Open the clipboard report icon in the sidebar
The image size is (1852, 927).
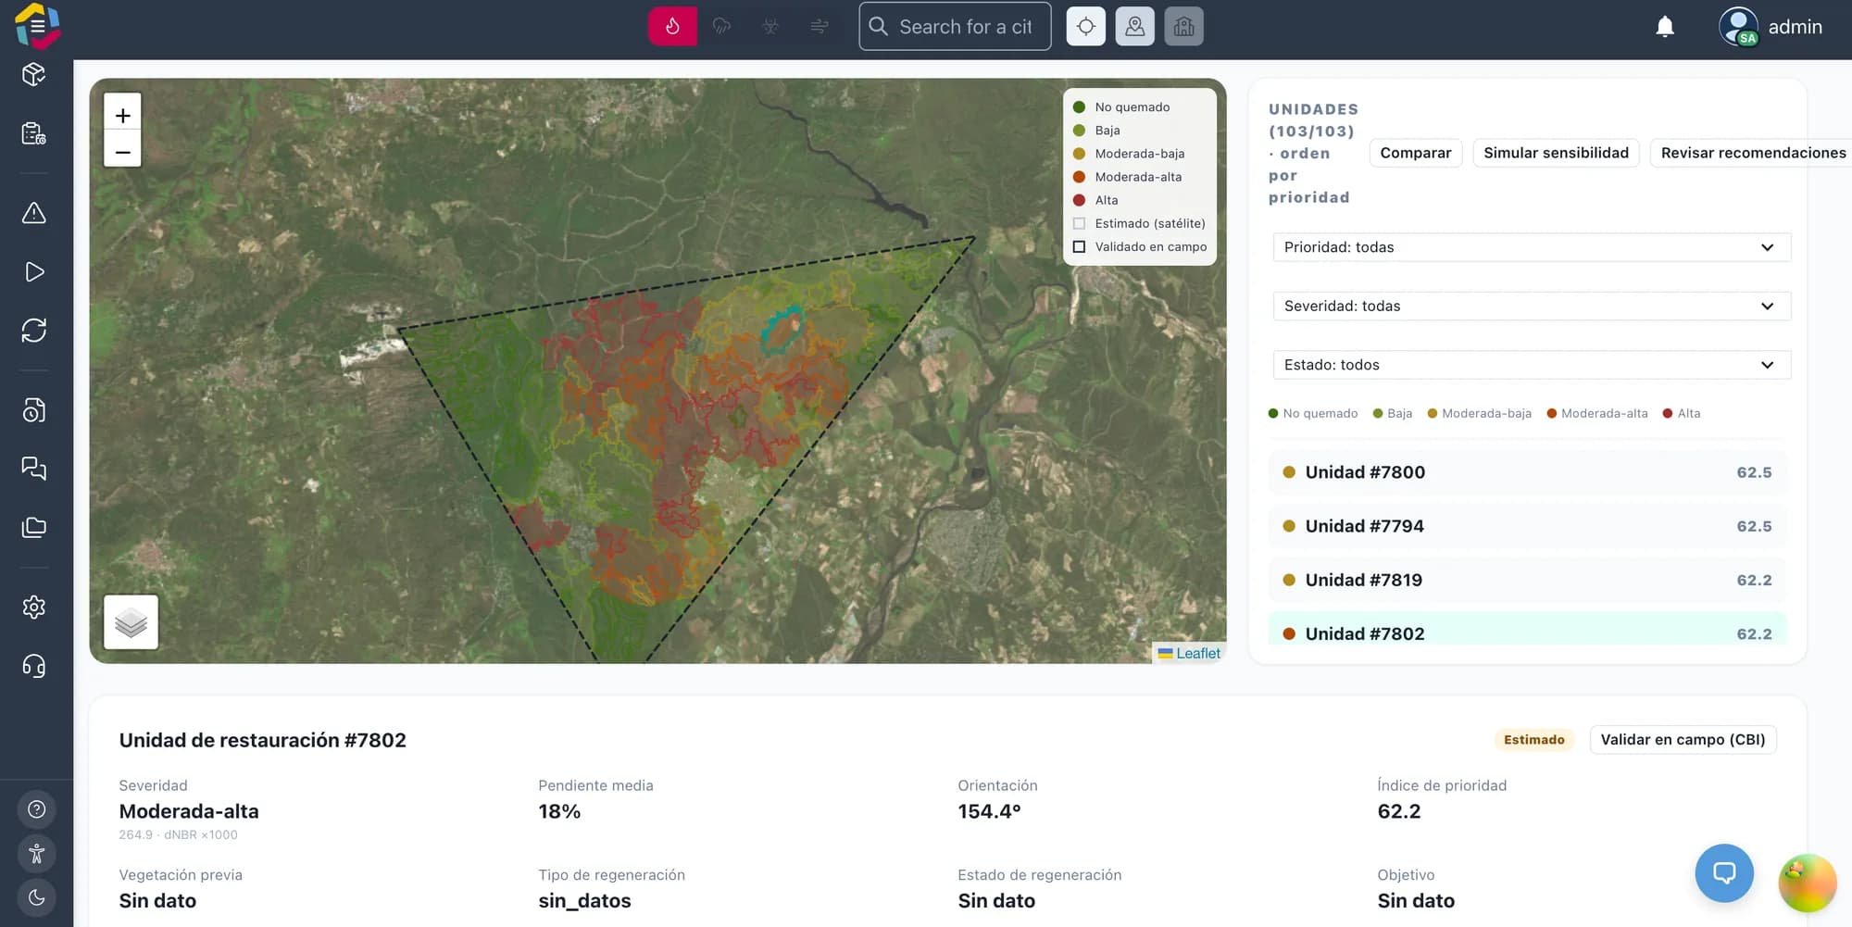34,133
